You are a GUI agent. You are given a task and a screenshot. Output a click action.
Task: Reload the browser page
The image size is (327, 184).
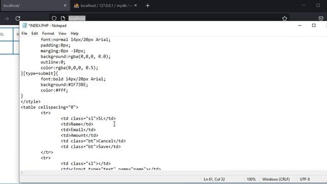coord(18,18)
